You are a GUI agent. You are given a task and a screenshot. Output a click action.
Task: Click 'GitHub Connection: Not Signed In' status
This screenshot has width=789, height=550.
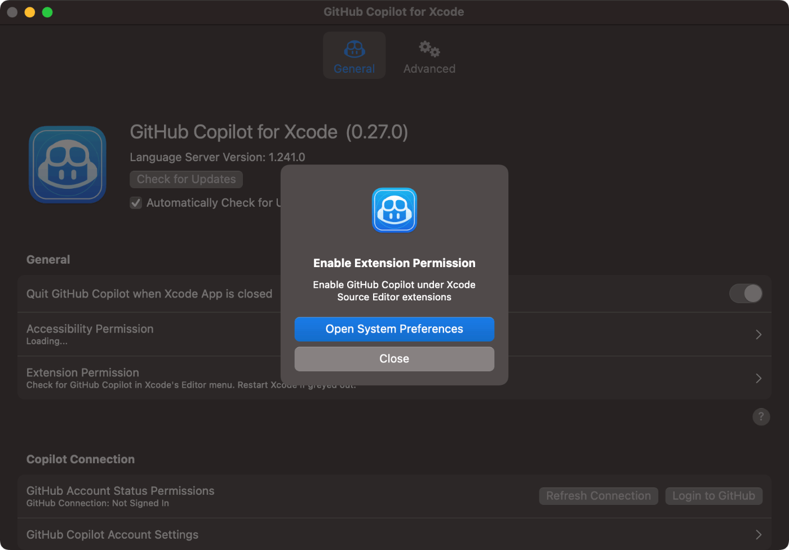click(x=97, y=503)
